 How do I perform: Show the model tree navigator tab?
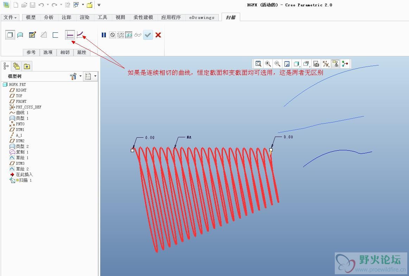pyautogui.click(x=6, y=66)
